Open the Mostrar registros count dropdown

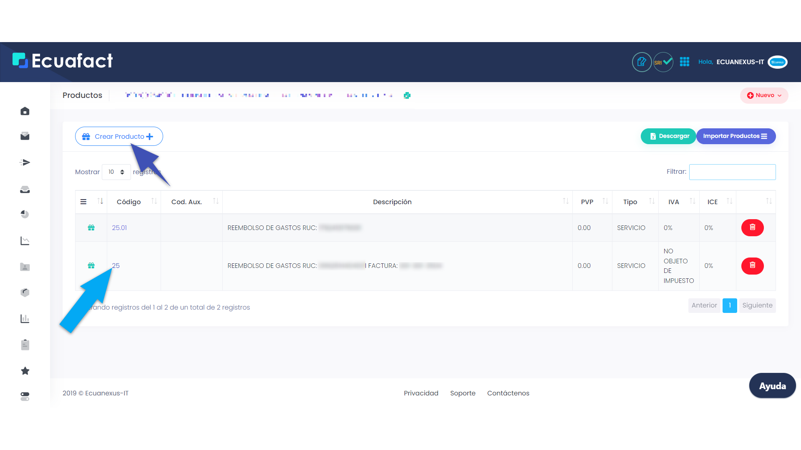pos(116,172)
